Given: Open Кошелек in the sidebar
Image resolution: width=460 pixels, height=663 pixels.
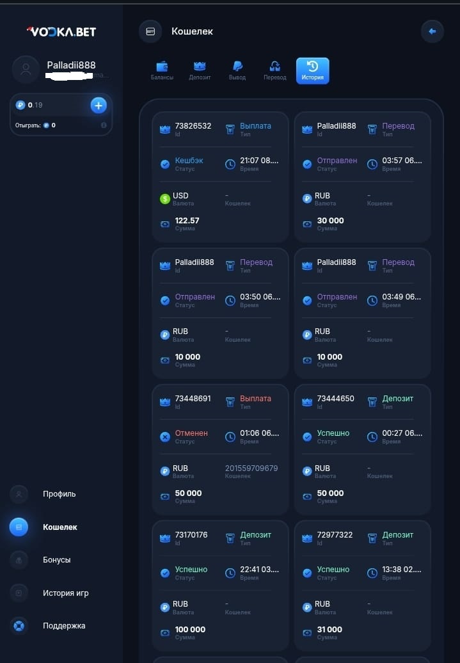Looking at the screenshot, I should pos(60,527).
